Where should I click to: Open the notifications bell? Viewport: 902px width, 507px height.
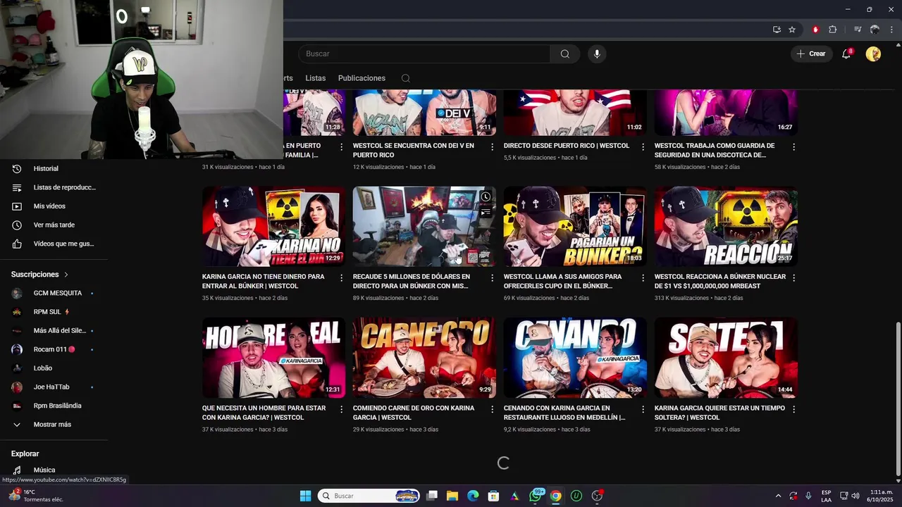click(x=847, y=54)
